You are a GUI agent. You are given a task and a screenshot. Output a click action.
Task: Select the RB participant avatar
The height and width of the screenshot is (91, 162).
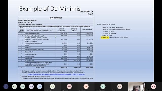[x=23, y=86]
